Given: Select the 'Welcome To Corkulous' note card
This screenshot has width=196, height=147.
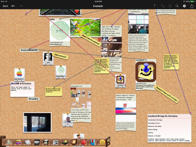Looking at the screenshot, I should pyautogui.click(x=22, y=89).
